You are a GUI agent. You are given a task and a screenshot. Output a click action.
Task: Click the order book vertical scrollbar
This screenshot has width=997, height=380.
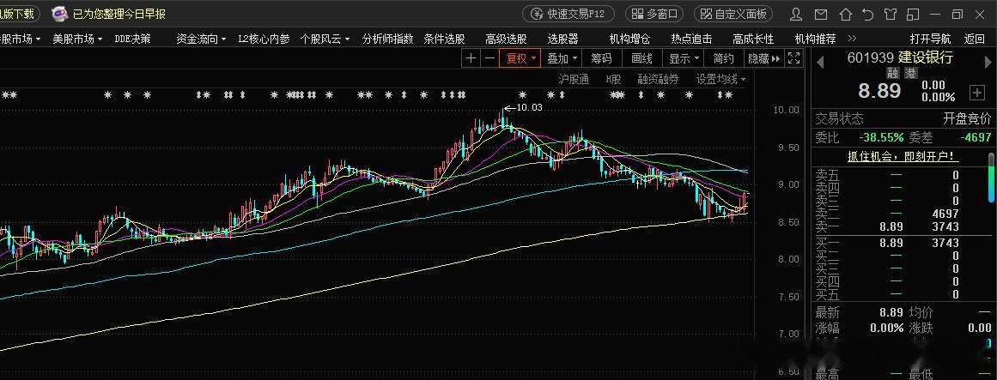pos(992,177)
